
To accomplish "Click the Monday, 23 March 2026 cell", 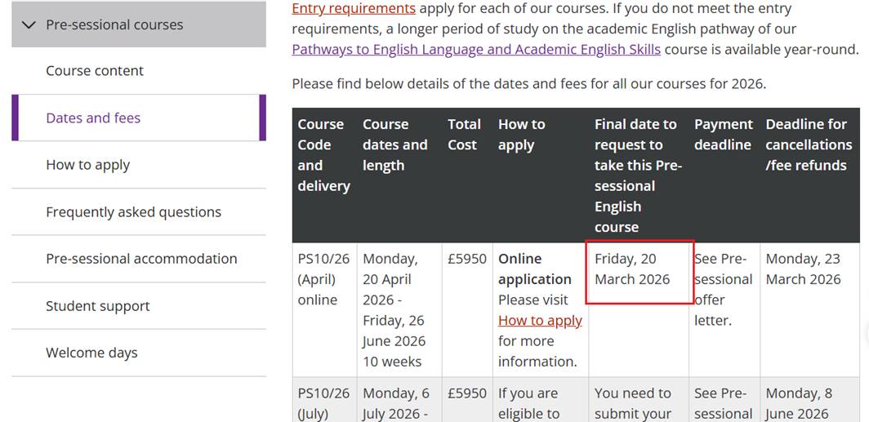I will pos(803,269).
